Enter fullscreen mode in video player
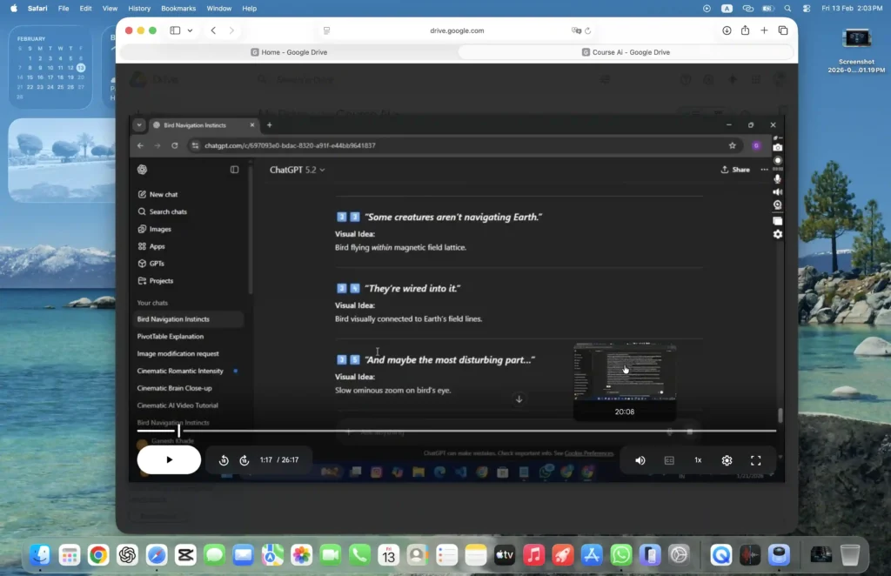 click(755, 460)
